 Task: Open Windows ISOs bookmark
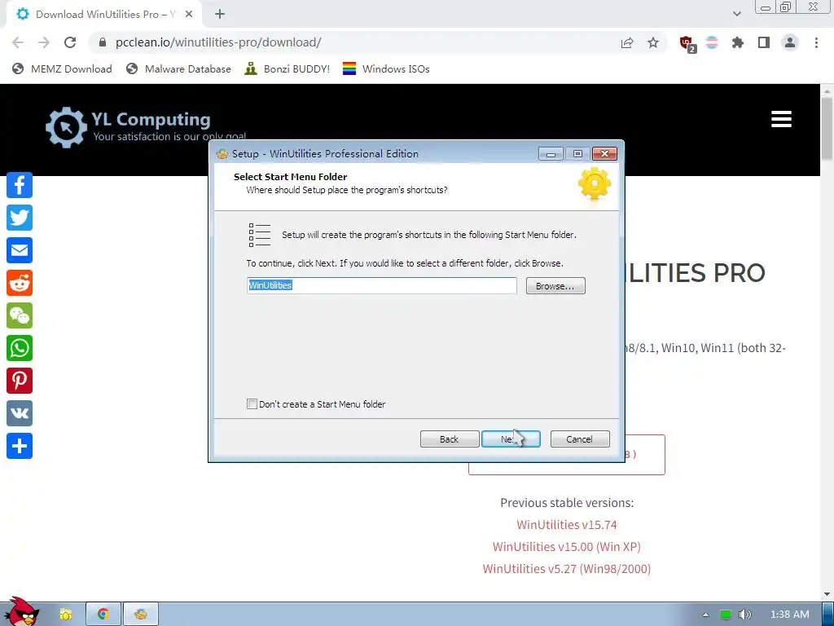click(386, 68)
